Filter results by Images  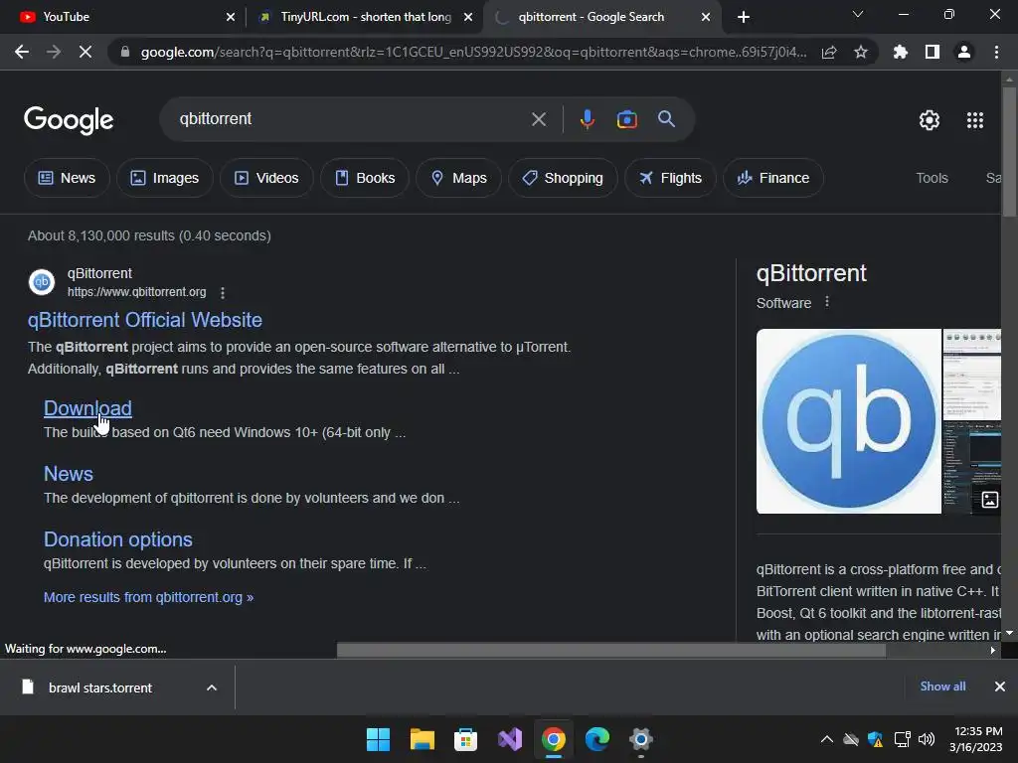point(165,178)
